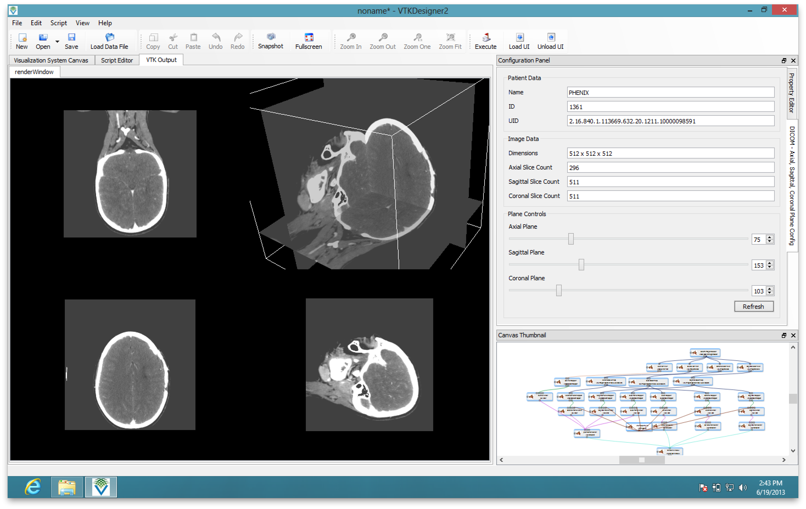Open the Script menu
Viewport: 806px width, 509px height.
pos(58,23)
